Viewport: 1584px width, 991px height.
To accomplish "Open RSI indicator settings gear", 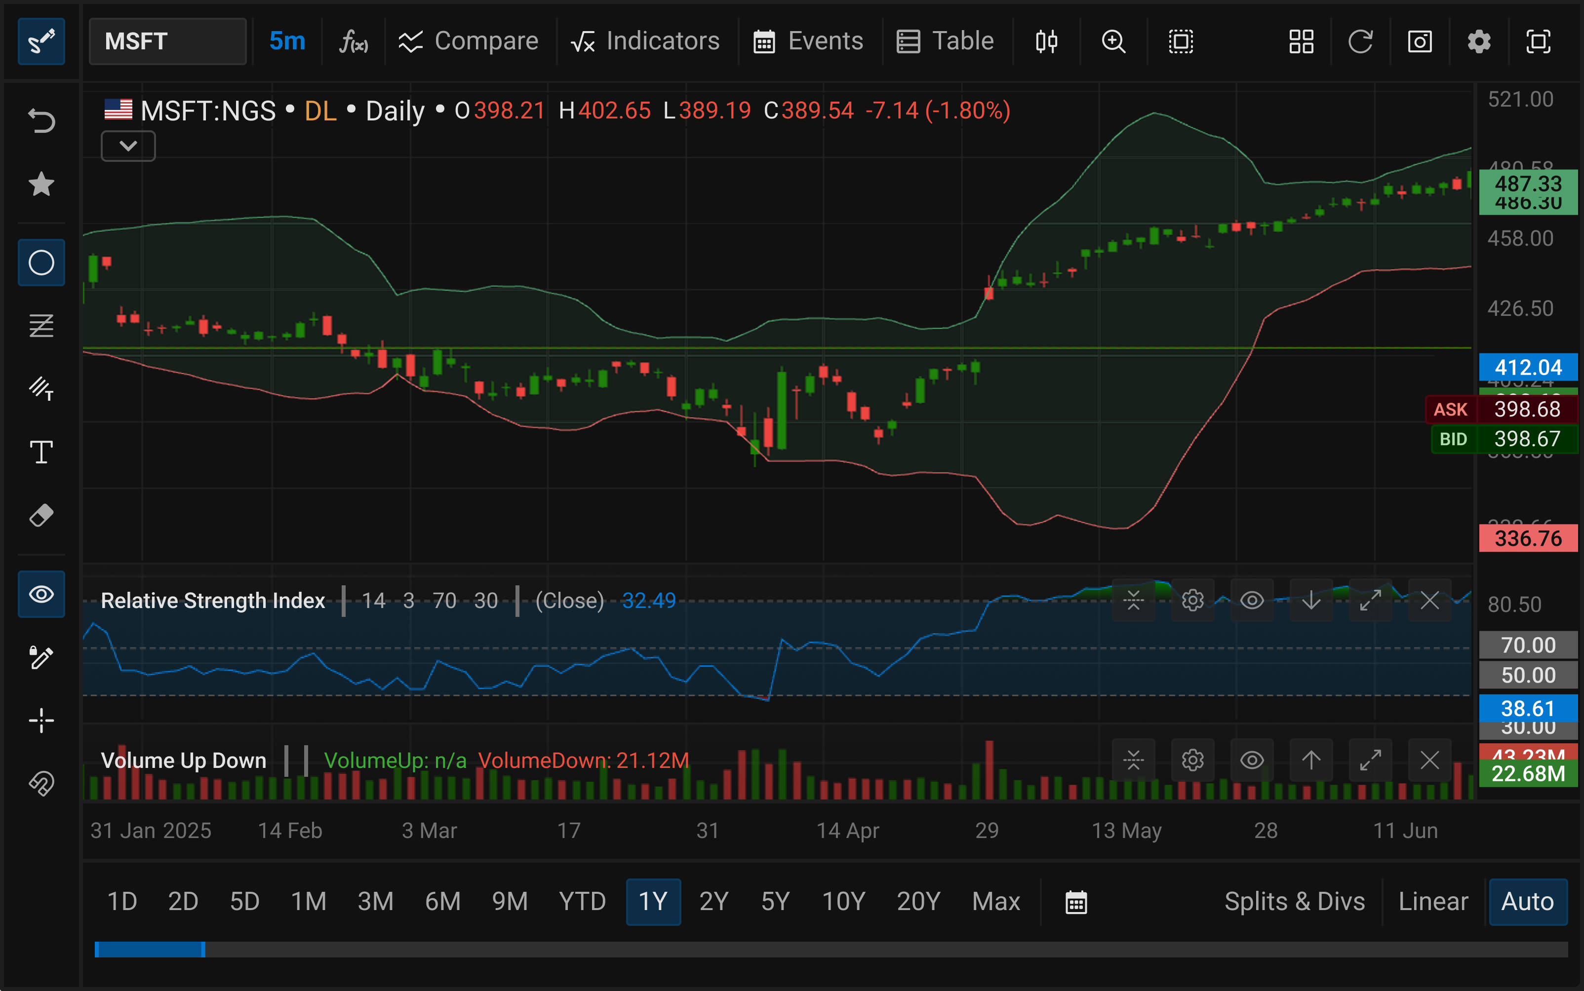I will [x=1192, y=600].
